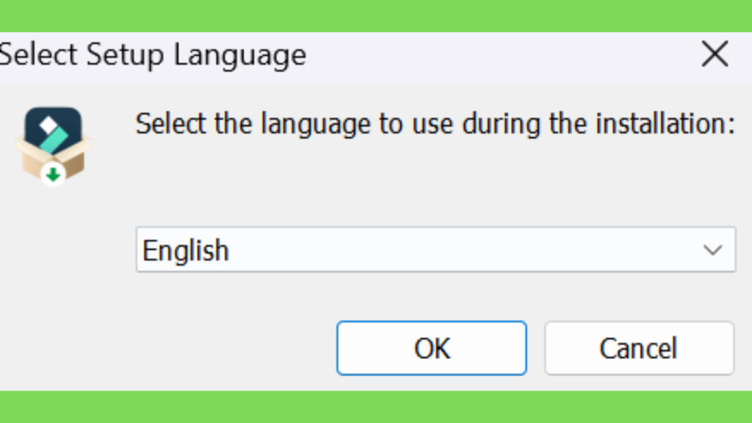
Task: Click the green desktop area above dialog
Action: (376, 16)
